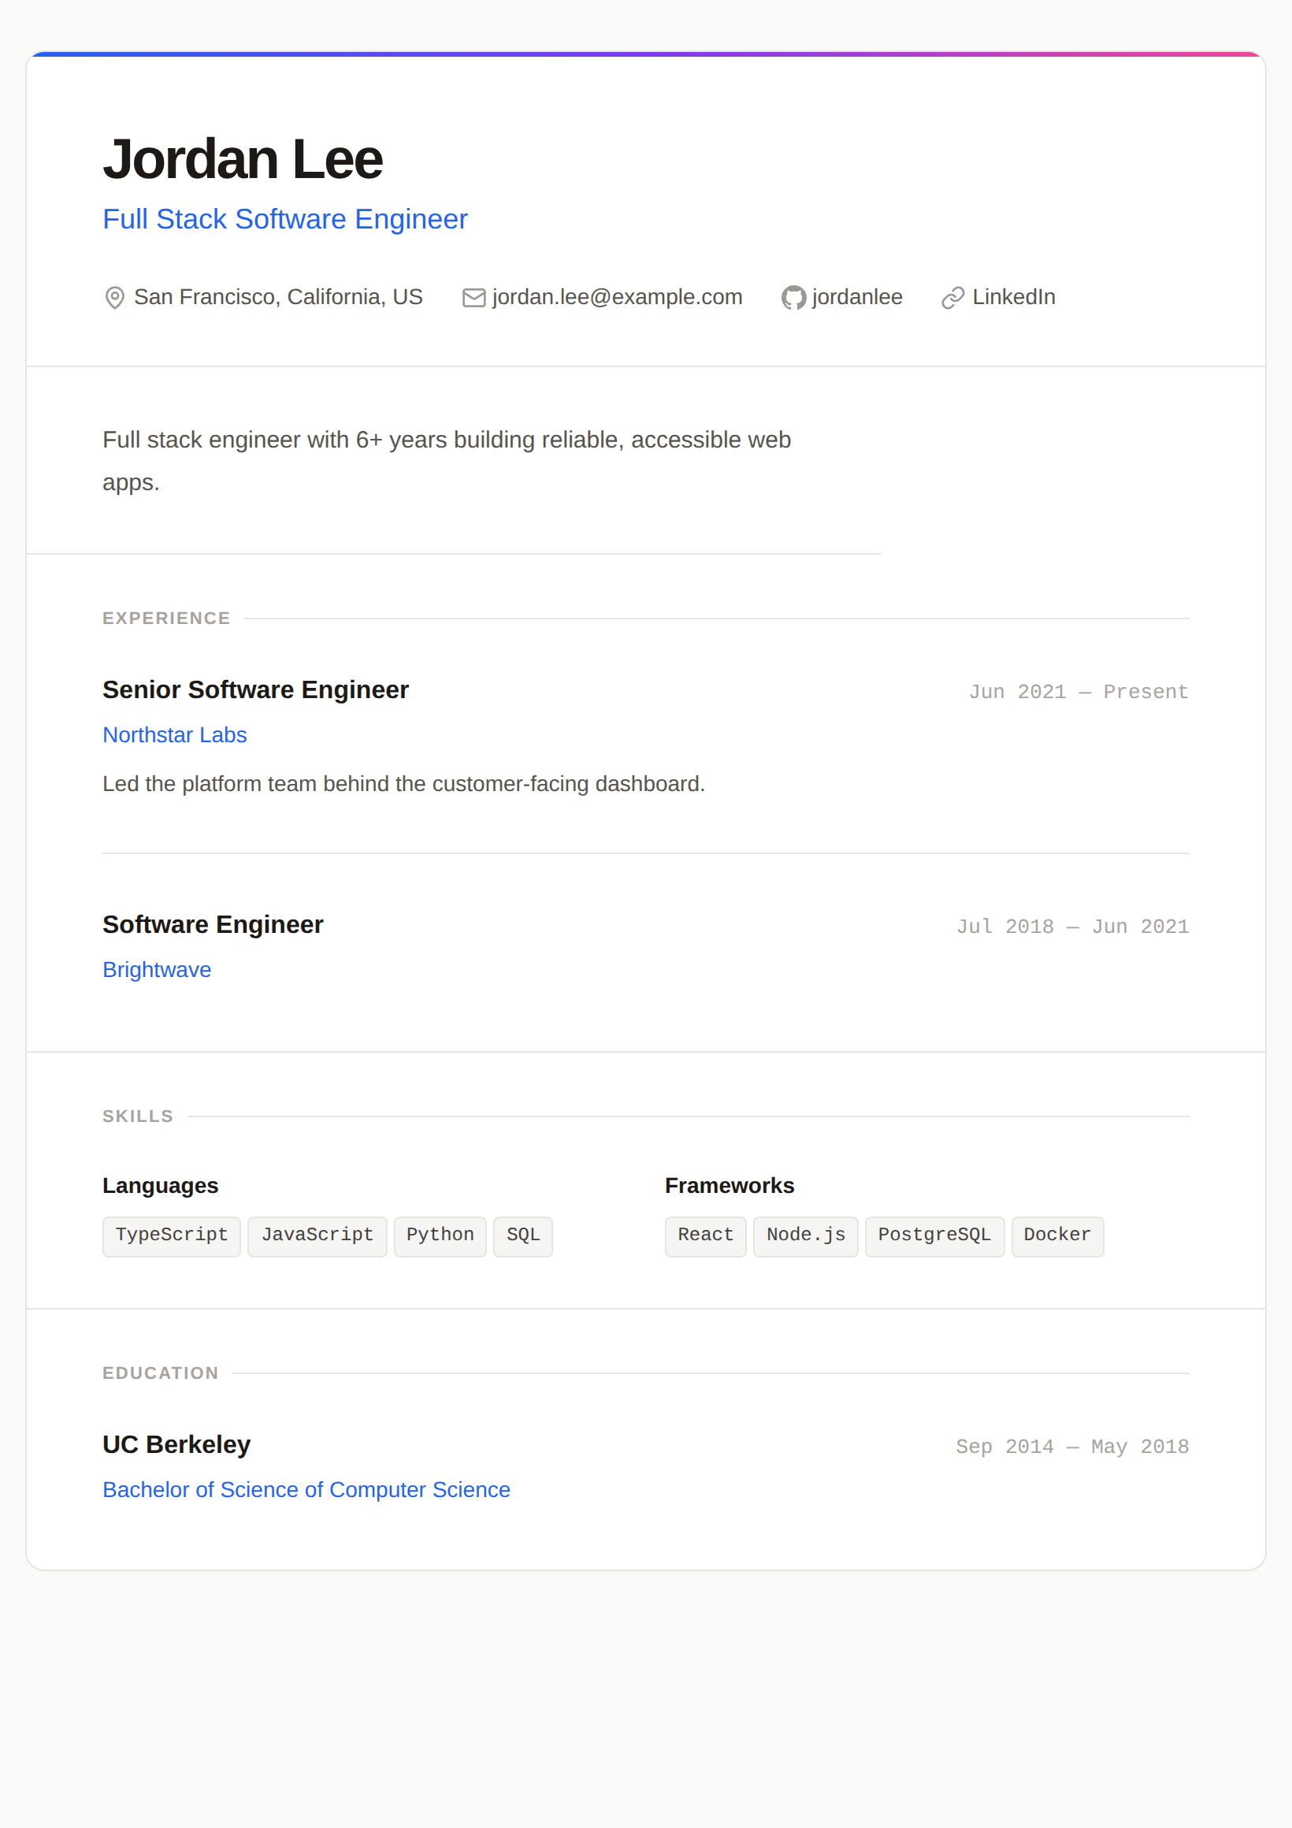The image size is (1292, 1828).
Task: Click the chain link icon beside LinkedIn
Action: 953,298
